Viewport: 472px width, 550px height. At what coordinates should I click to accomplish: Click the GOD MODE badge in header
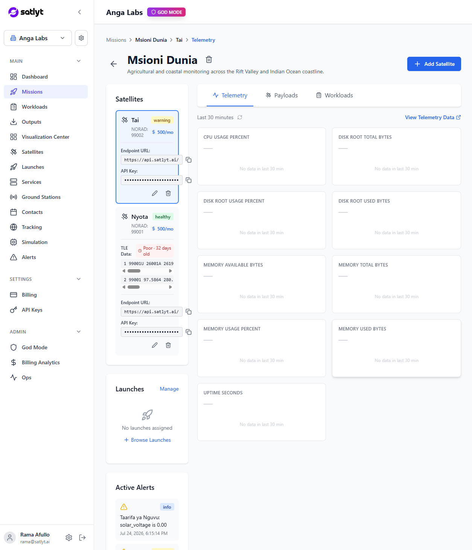point(166,12)
